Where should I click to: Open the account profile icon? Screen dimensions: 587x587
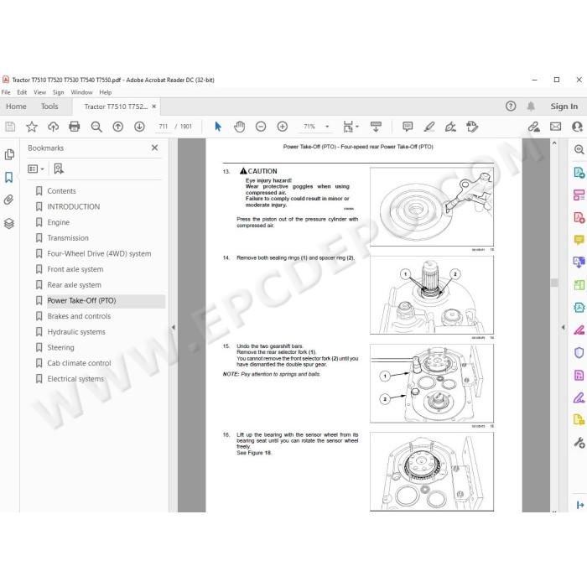[x=577, y=127]
